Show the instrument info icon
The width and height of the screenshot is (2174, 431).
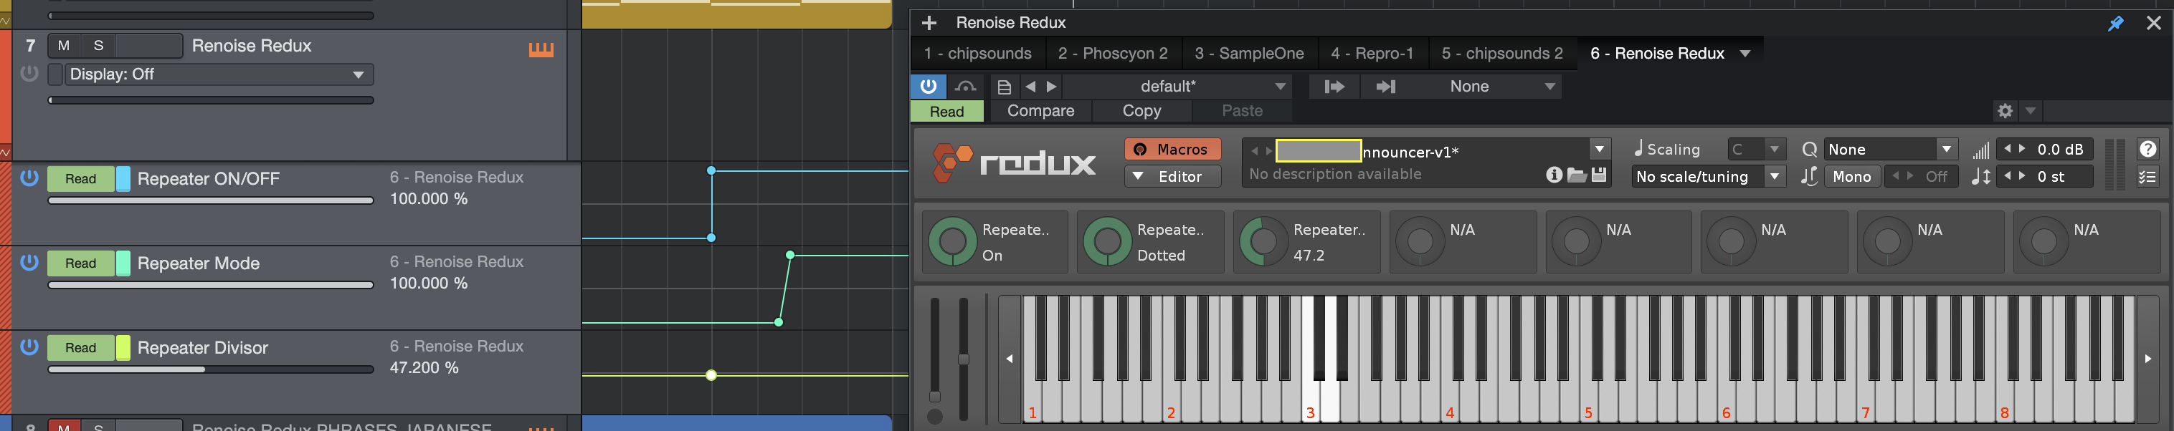click(x=1554, y=175)
